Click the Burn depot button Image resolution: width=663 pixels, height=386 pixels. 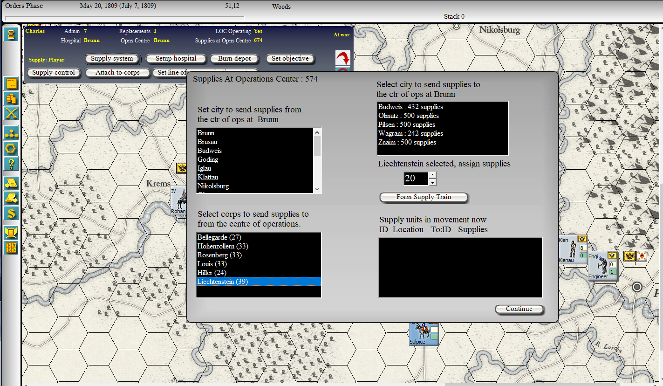[234, 59]
